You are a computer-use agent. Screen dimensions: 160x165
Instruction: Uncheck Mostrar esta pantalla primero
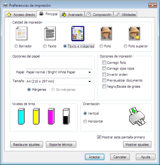(x=99, y=137)
